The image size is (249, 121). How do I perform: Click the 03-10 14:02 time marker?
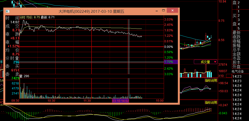pyautogui.click(x=120, y=101)
